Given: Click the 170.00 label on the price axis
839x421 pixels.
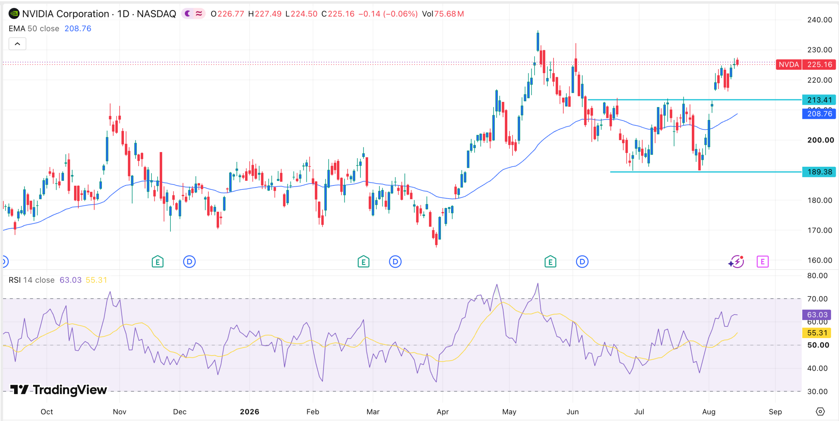Looking at the screenshot, I should pyautogui.click(x=819, y=230).
